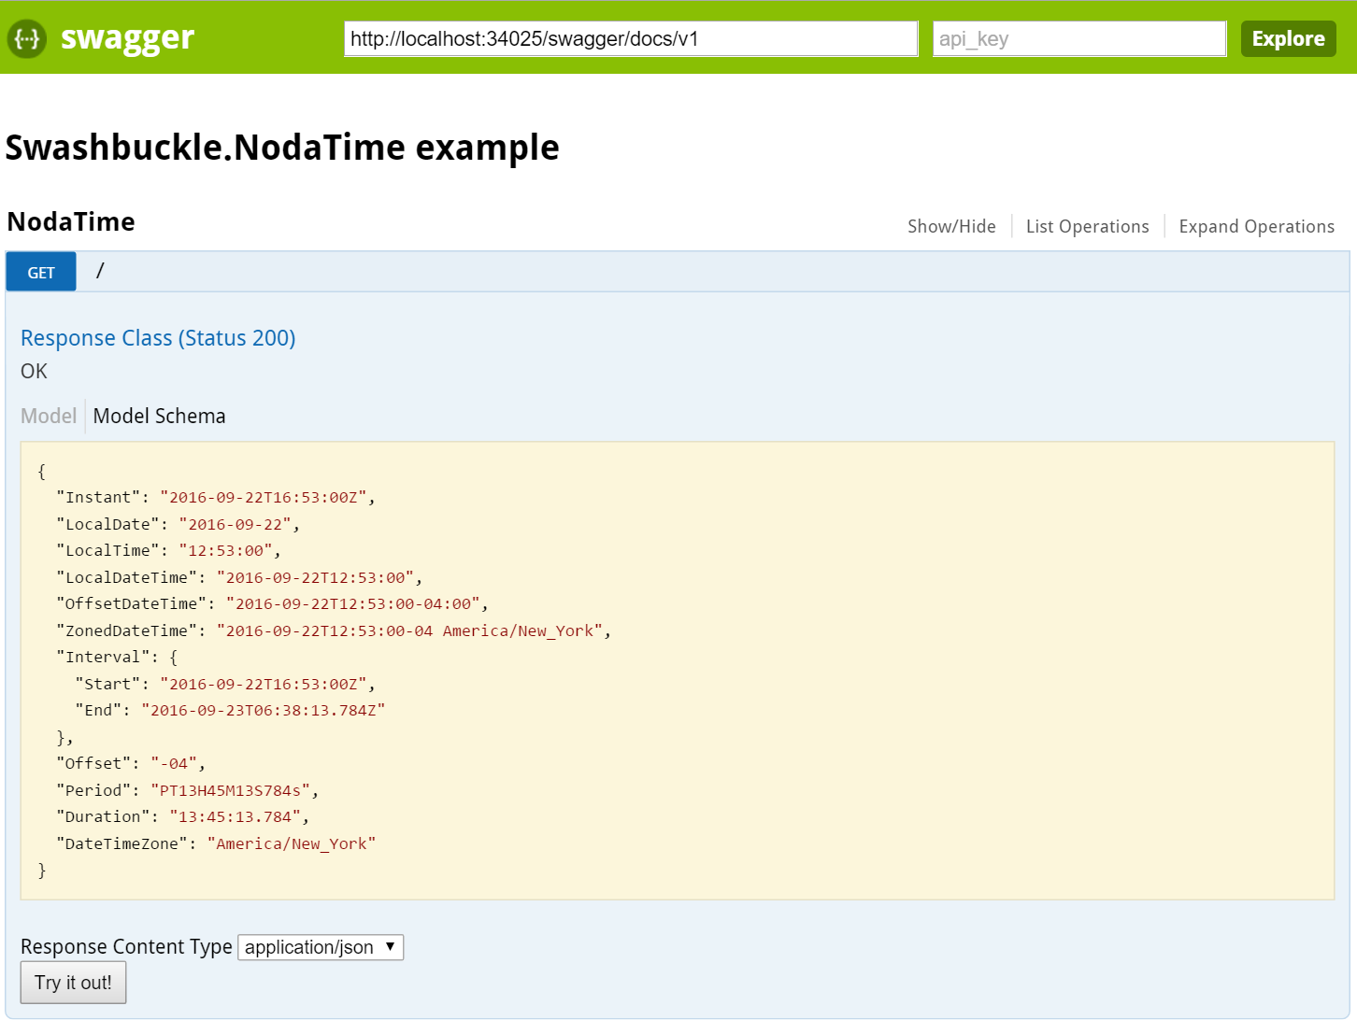This screenshot has width=1357, height=1020.
Task: Click Response Class (Status 200) heading
Action: [x=158, y=338]
